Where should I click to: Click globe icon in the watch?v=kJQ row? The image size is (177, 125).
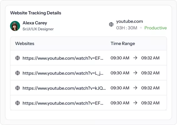(18, 88)
